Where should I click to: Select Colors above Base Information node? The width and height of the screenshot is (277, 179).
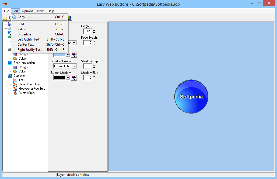23,59
